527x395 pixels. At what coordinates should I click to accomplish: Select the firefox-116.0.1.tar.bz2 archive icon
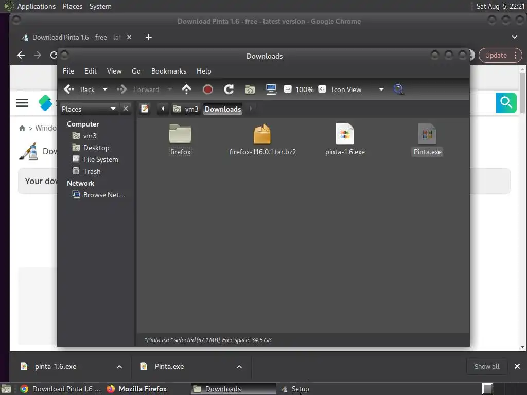(262, 134)
